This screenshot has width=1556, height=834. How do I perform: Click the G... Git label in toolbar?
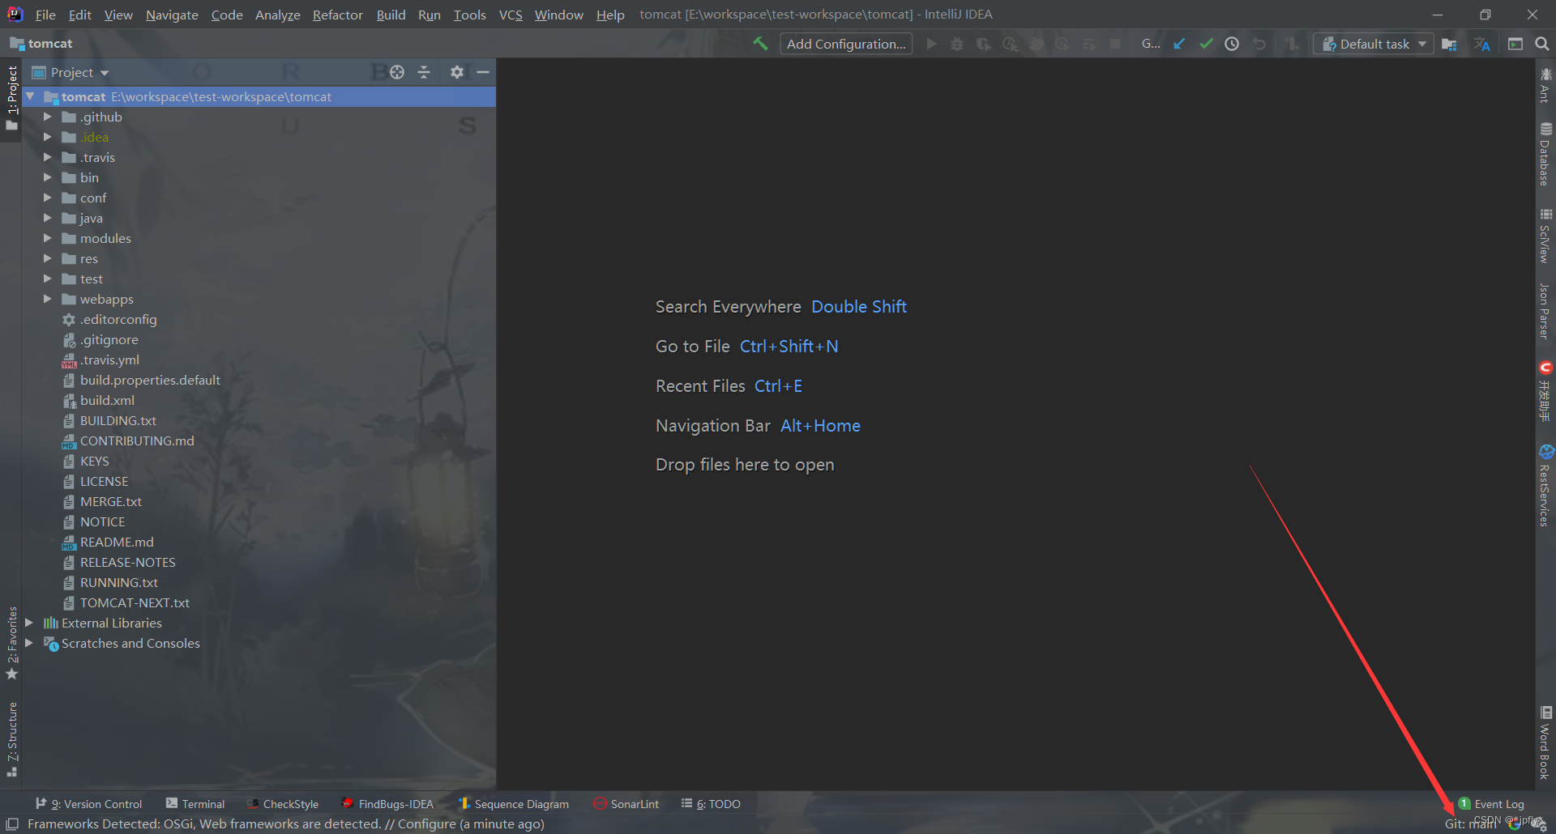click(1151, 44)
